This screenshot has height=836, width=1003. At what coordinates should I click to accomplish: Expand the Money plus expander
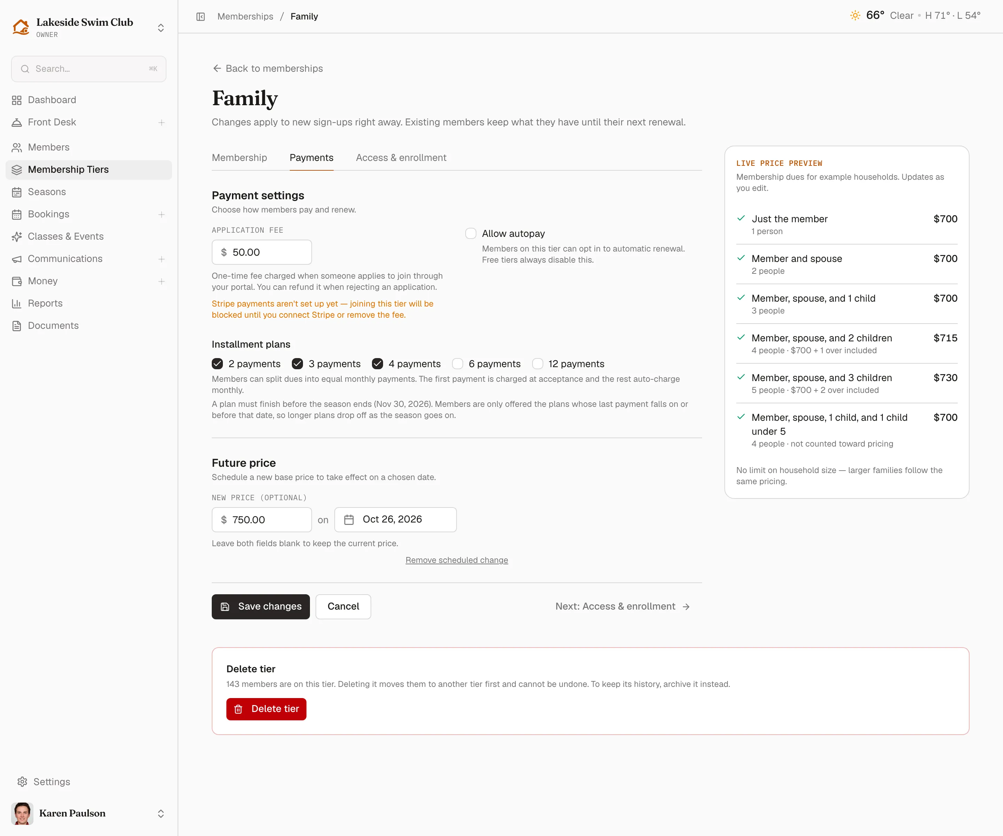coord(162,282)
